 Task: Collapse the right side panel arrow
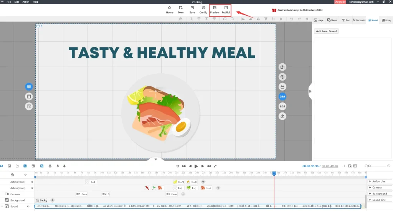pyautogui.click(x=310, y=91)
